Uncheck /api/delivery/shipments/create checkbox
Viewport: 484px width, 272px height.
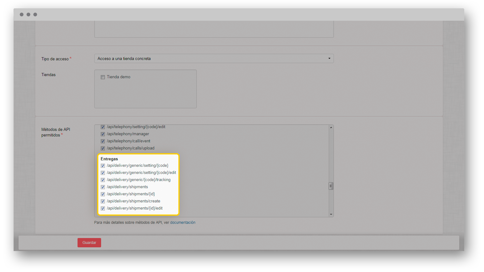(x=103, y=201)
